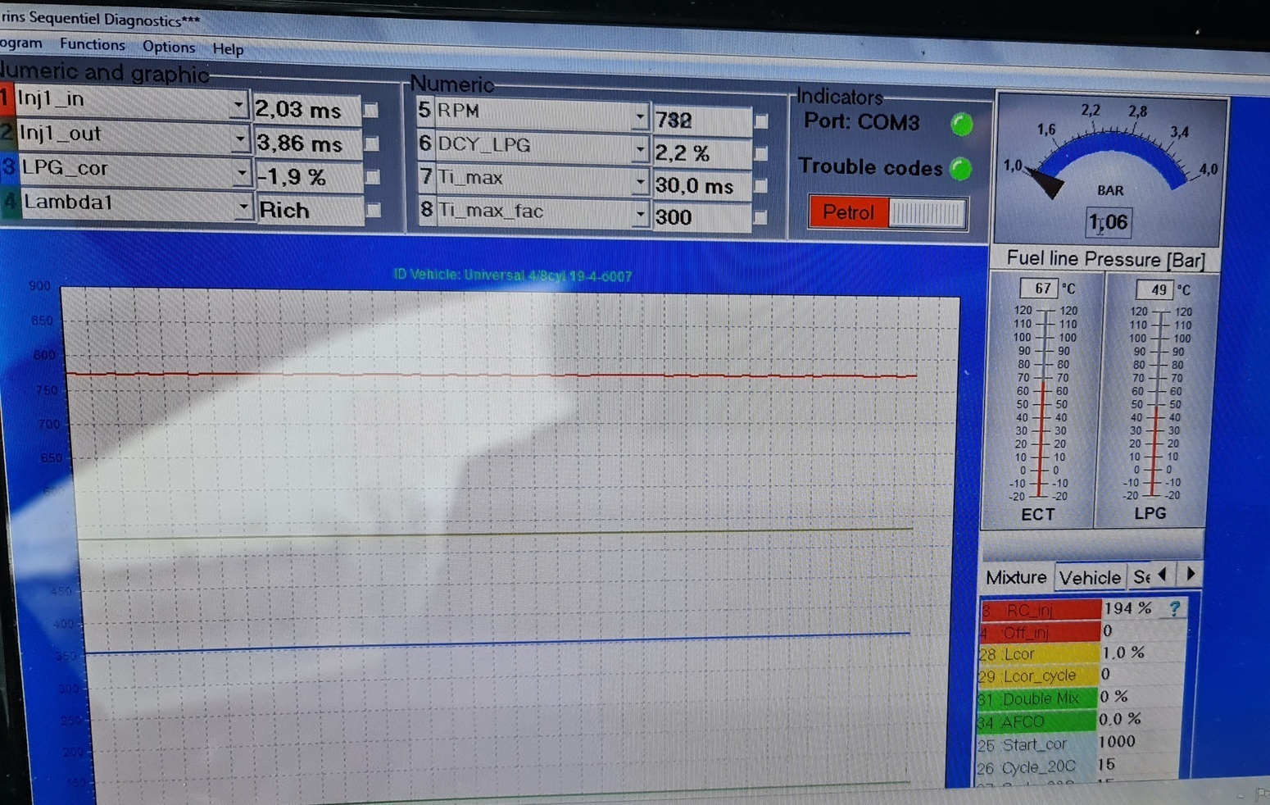The image size is (1270, 805).
Task: Click the green Trouble codes indicator light
Action: tap(960, 169)
